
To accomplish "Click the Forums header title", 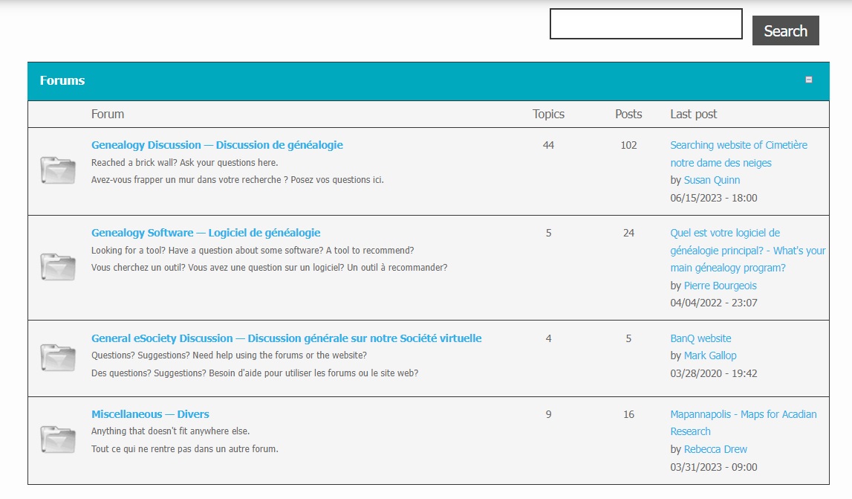I will coord(62,80).
